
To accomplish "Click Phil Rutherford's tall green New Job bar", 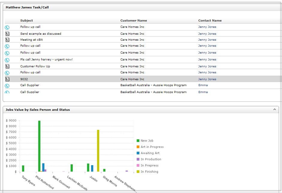I will click(39, 146).
